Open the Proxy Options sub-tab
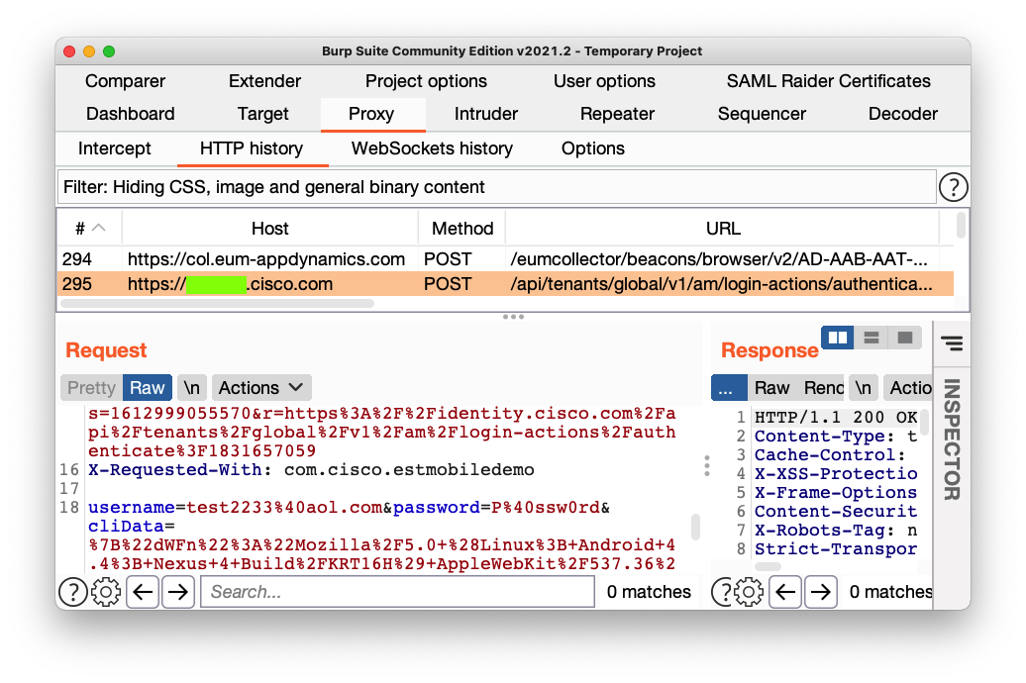Image resolution: width=1026 pixels, height=683 pixels. click(x=593, y=148)
